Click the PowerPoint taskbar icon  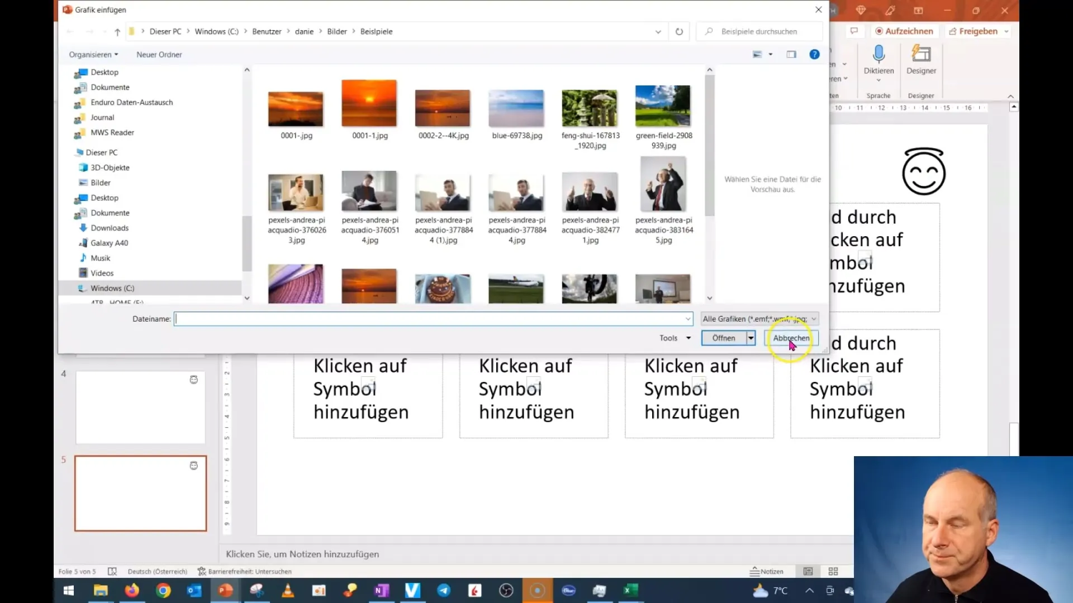[x=226, y=590]
